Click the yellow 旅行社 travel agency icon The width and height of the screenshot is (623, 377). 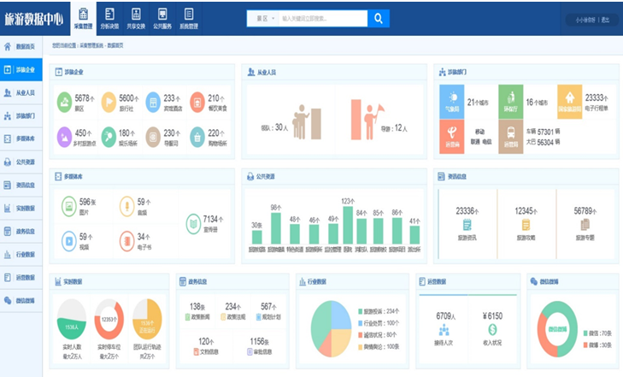pyautogui.click(x=109, y=102)
